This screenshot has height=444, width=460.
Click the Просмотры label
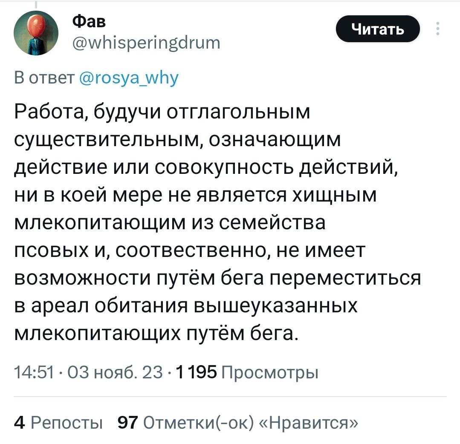(x=270, y=373)
